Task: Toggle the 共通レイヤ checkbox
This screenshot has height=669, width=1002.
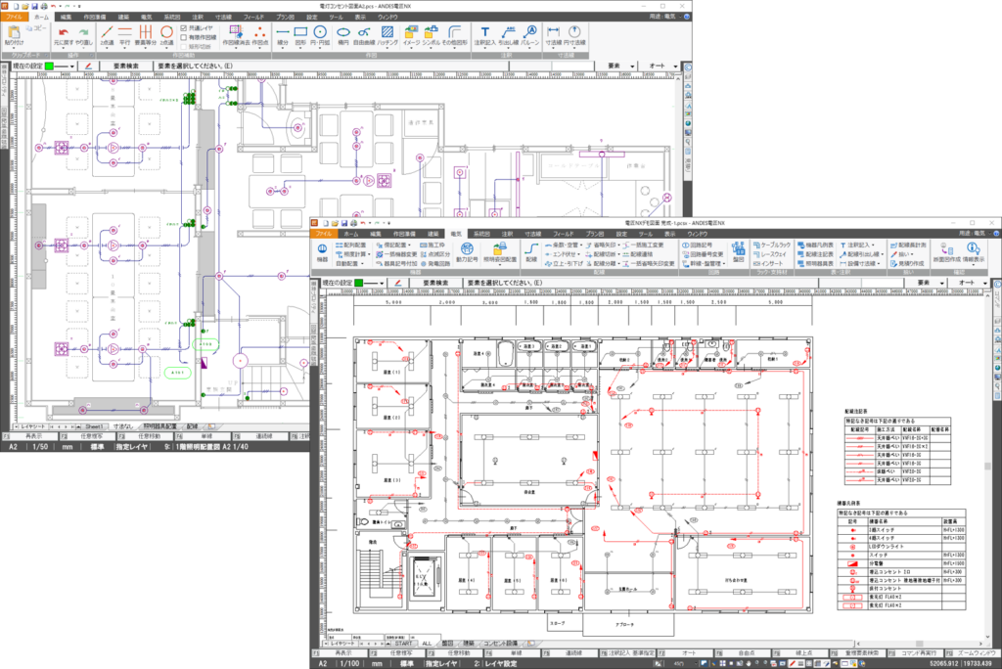Action: pyautogui.click(x=184, y=28)
